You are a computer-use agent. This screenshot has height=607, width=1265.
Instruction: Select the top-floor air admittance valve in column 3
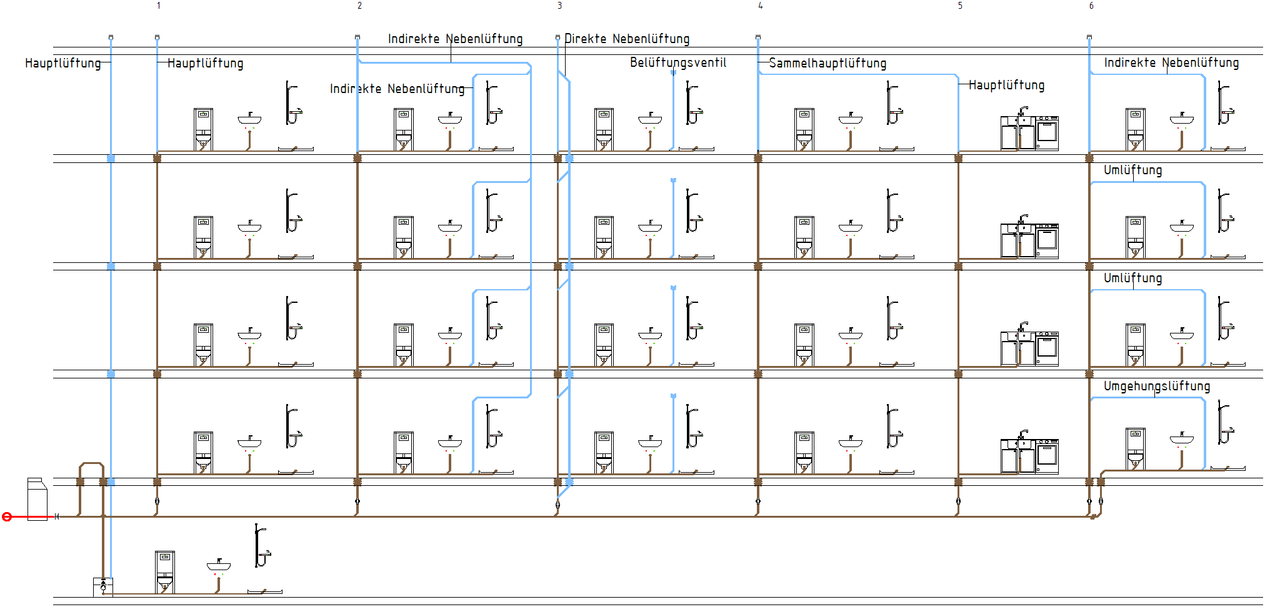point(673,72)
